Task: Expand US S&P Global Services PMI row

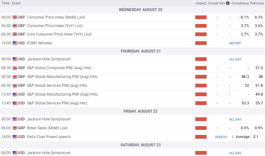Action: [x=53, y=103]
